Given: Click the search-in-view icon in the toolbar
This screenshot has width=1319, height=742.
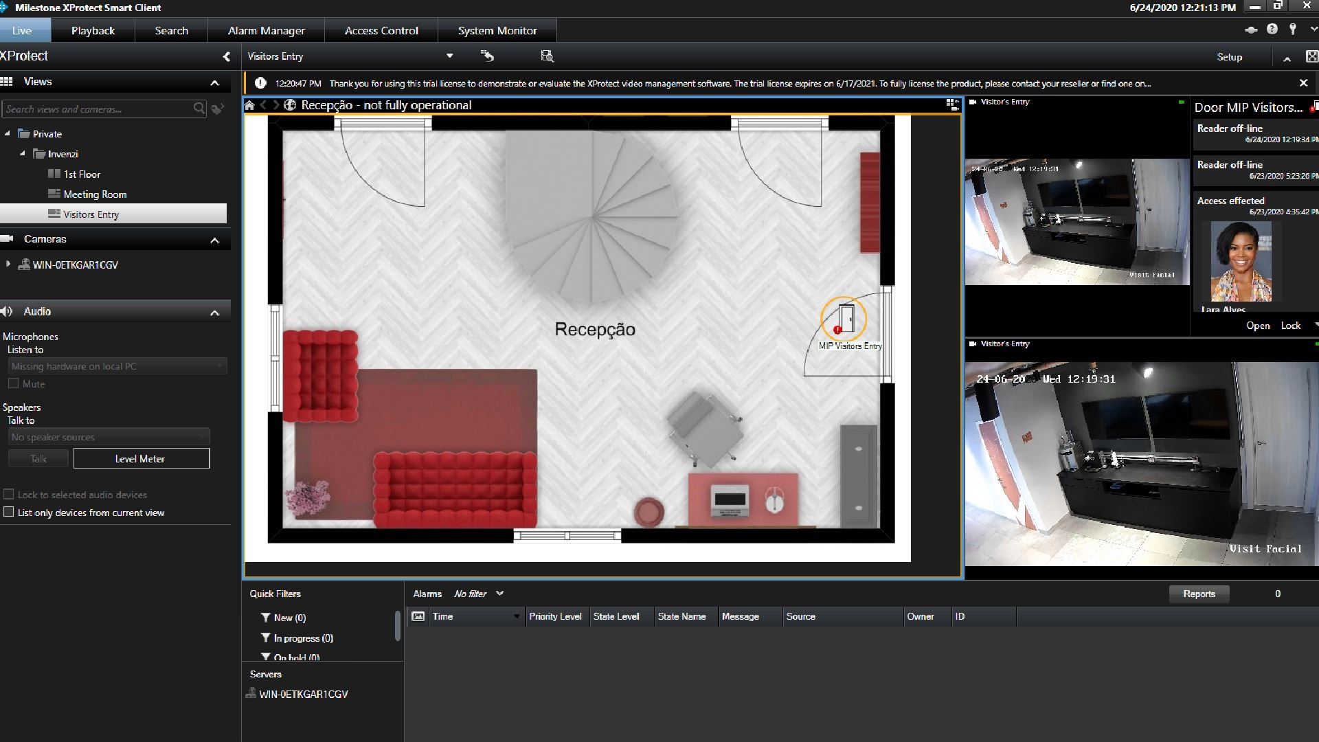Looking at the screenshot, I should tap(547, 56).
